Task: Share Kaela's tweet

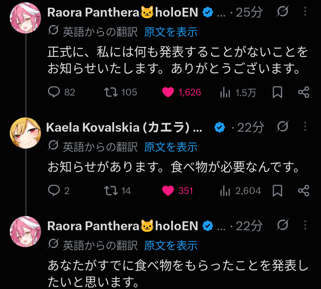Action: [303, 191]
